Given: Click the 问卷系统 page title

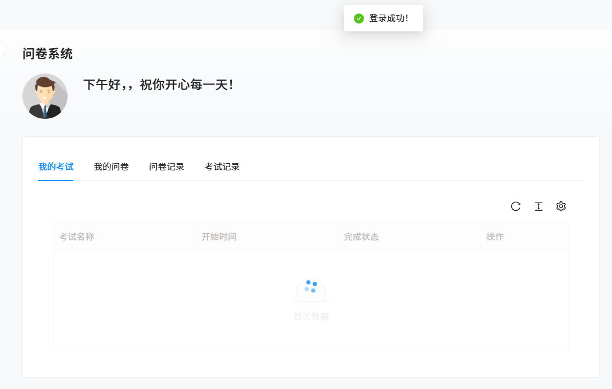Looking at the screenshot, I should coord(48,54).
